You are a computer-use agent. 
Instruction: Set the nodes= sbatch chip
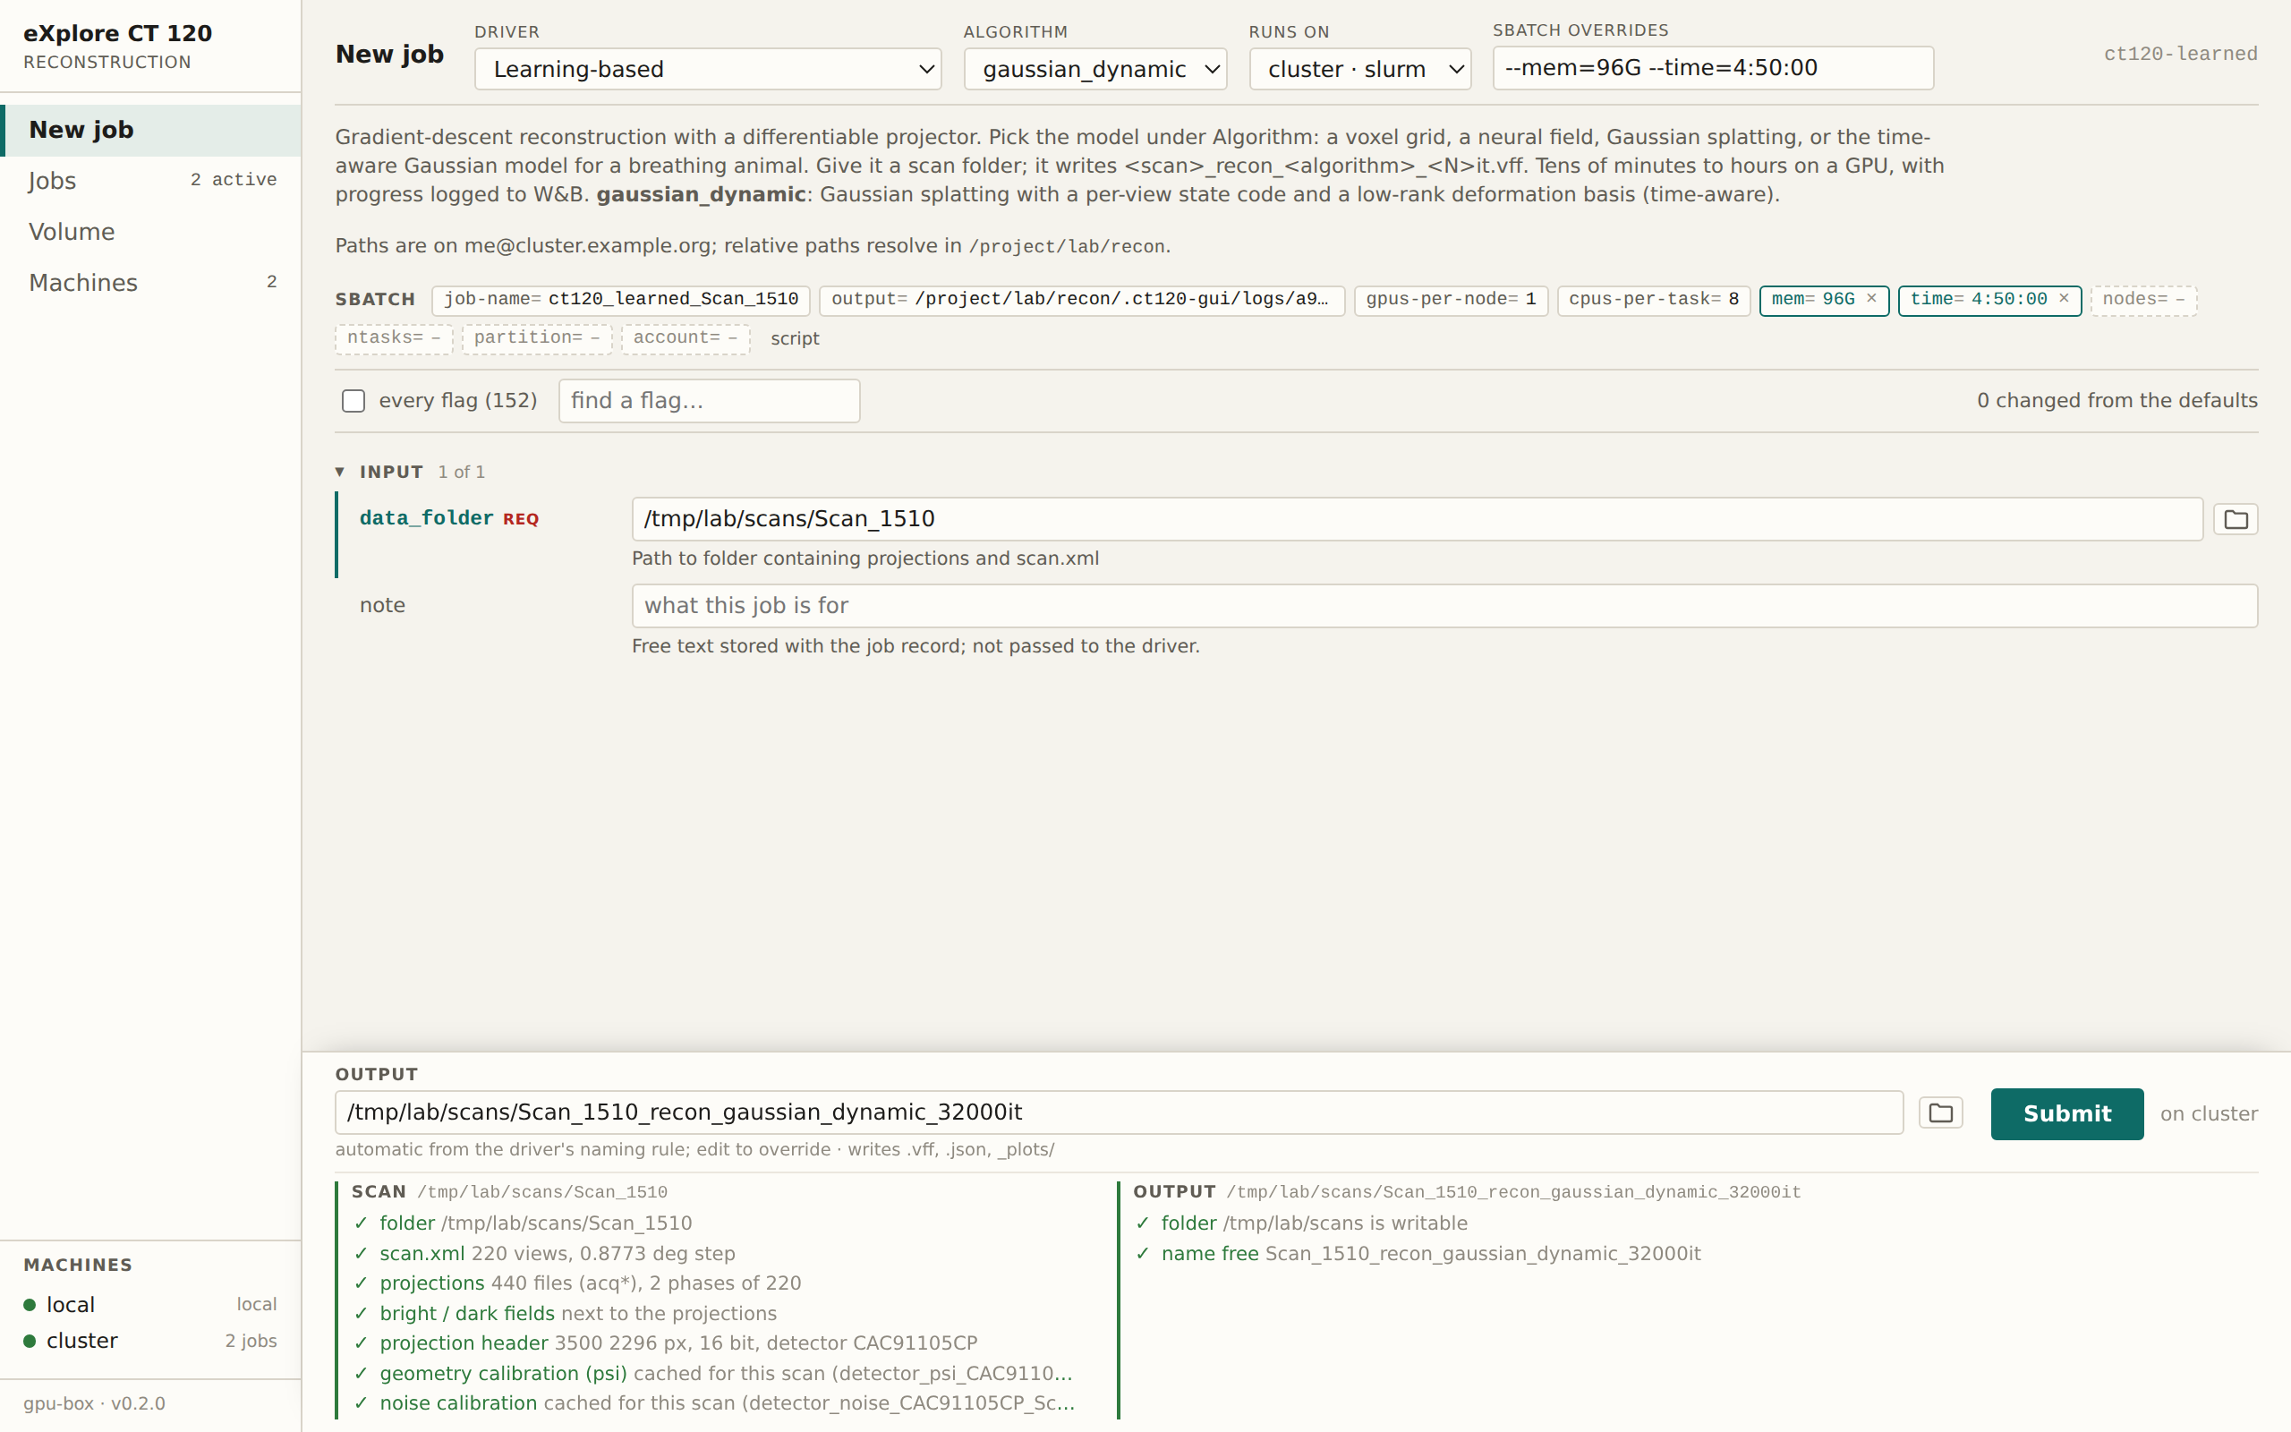point(2143,300)
